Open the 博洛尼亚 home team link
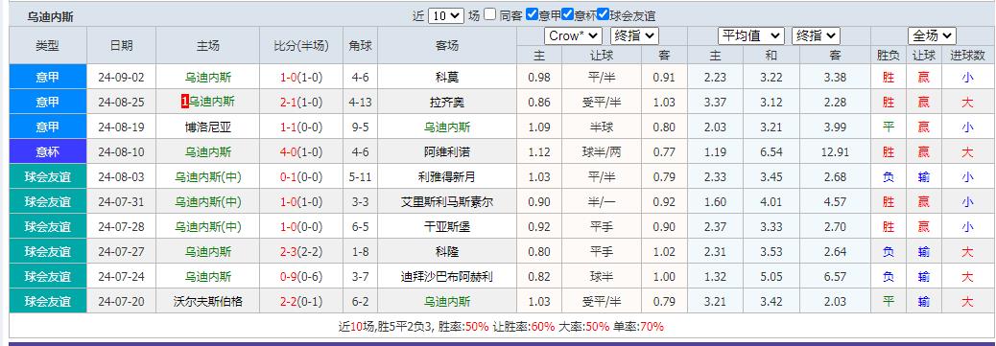This screenshot has height=346, width=996. coord(207,127)
